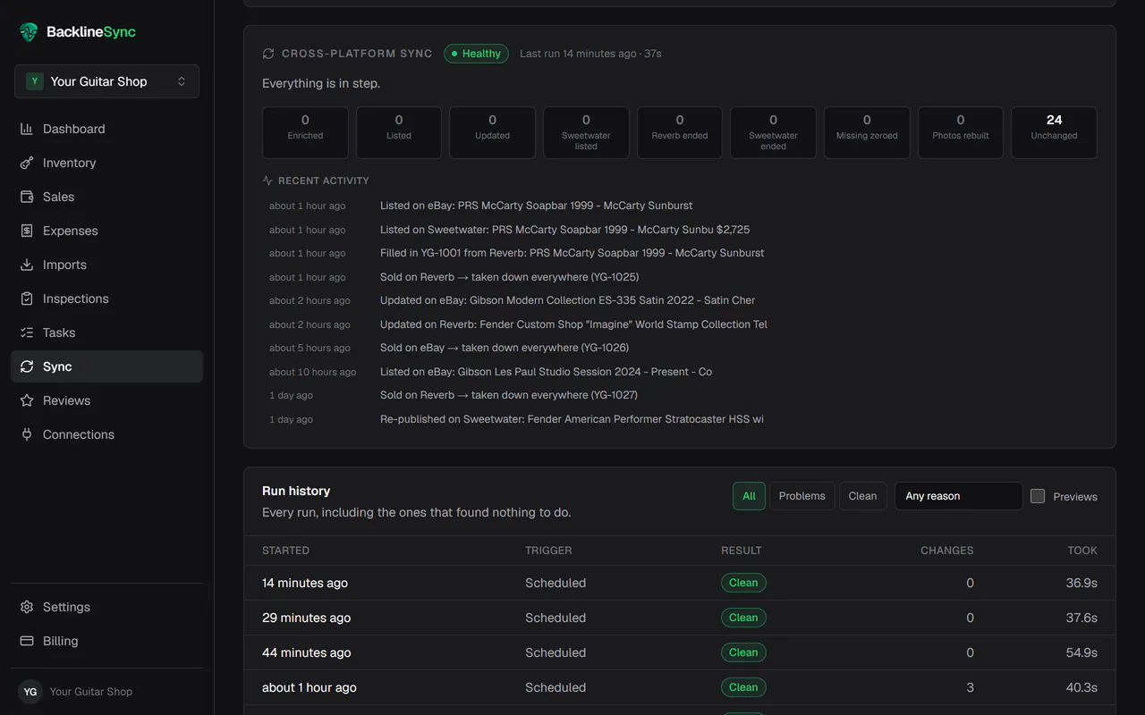Open the Enriched stat card
Viewport: 1145px width, 715px height.
[x=305, y=133]
